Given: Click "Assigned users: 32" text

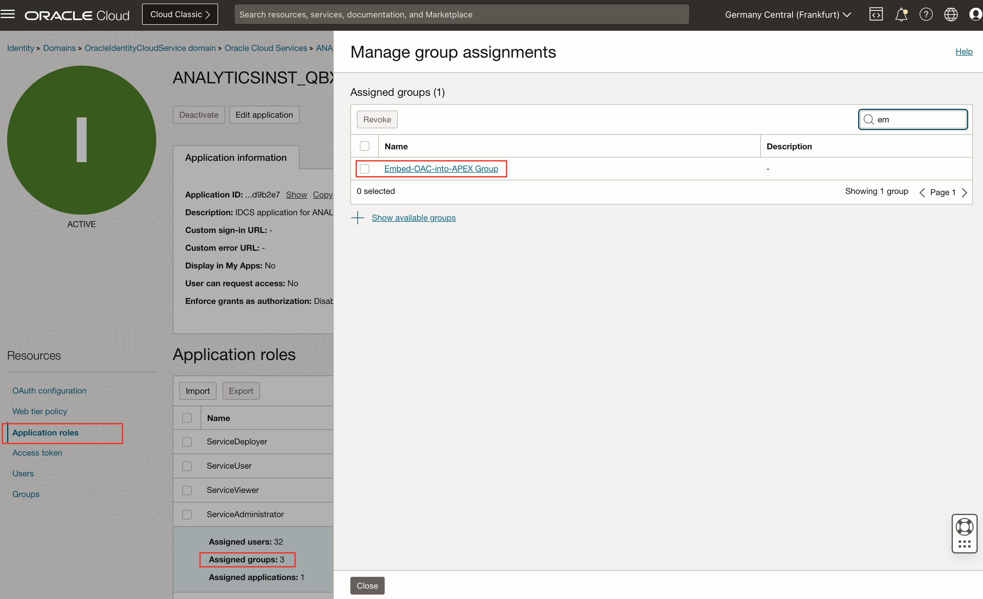Looking at the screenshot, I should coord(245,542).
